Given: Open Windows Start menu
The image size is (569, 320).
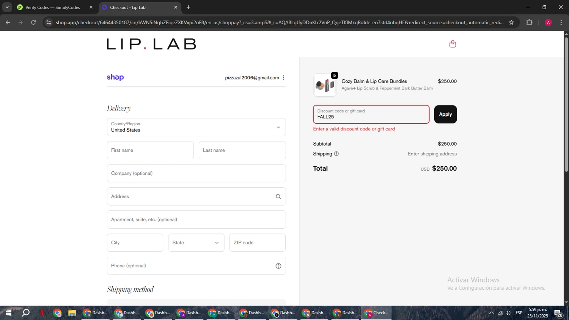Looking at the screenshot, I should [x=8, y=313].
